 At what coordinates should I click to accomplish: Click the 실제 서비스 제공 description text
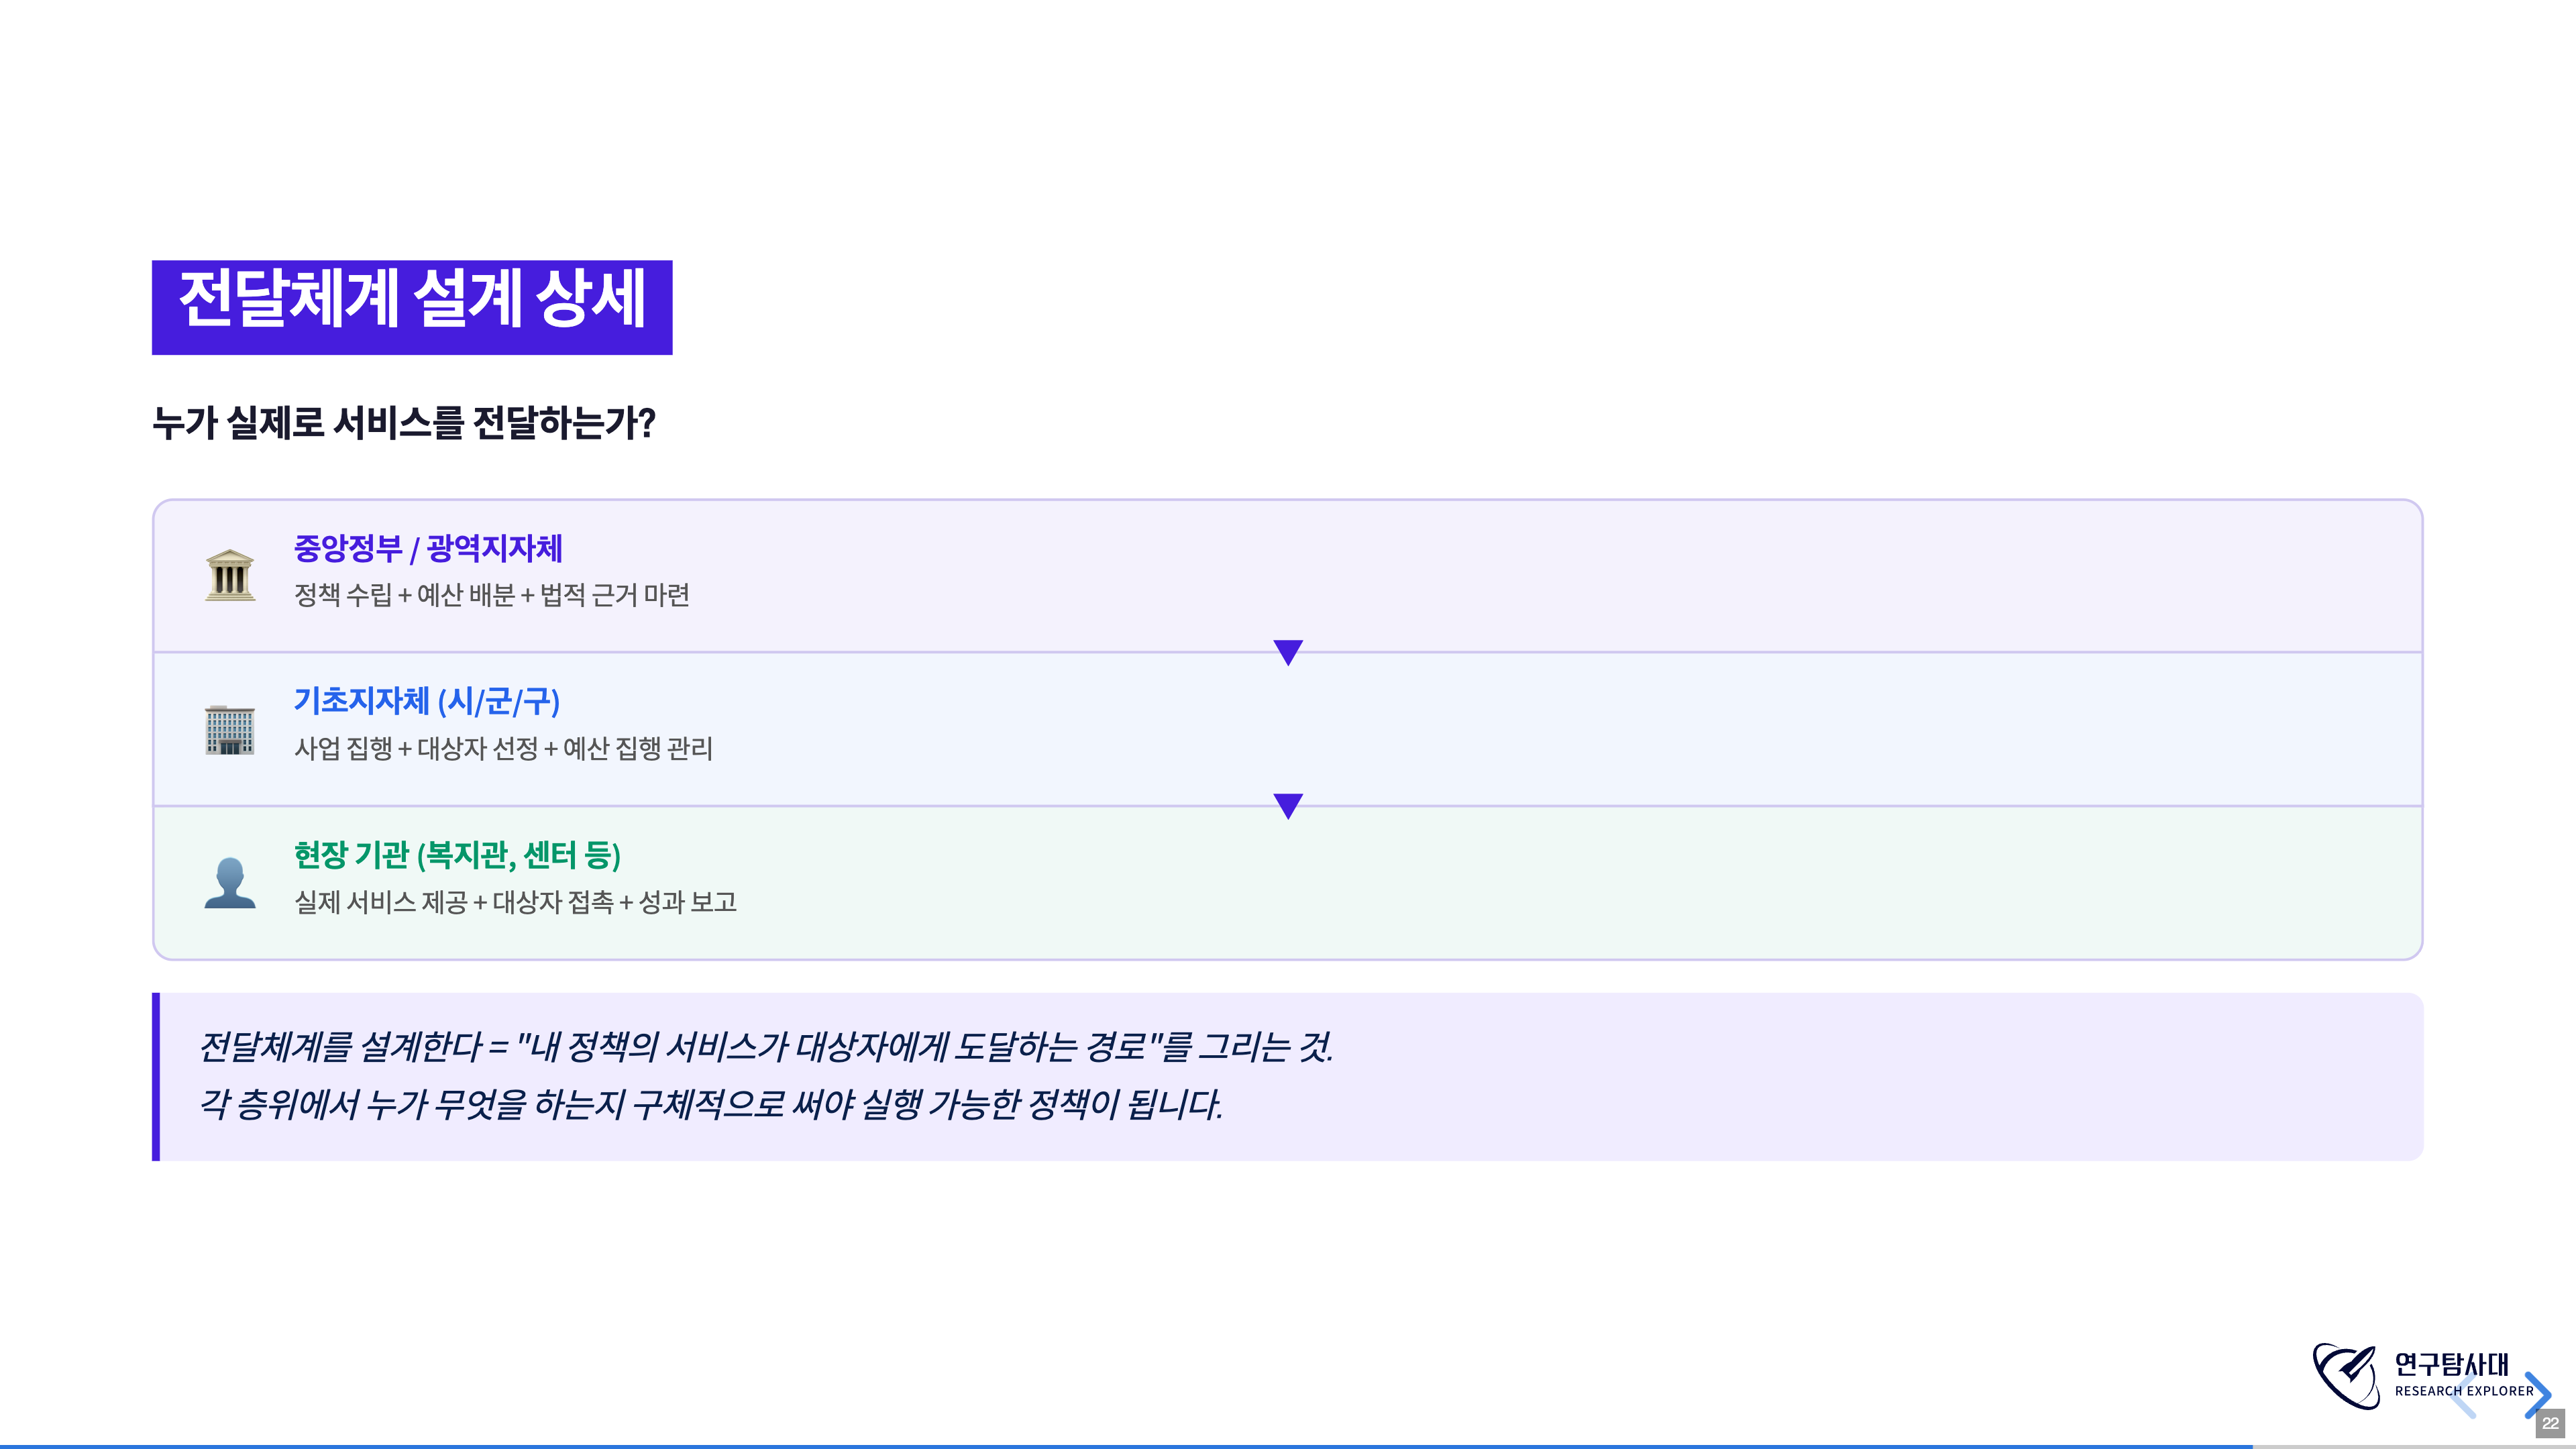tap(515, 902)
